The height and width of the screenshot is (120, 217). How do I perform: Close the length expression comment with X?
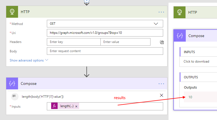[162, 95]
